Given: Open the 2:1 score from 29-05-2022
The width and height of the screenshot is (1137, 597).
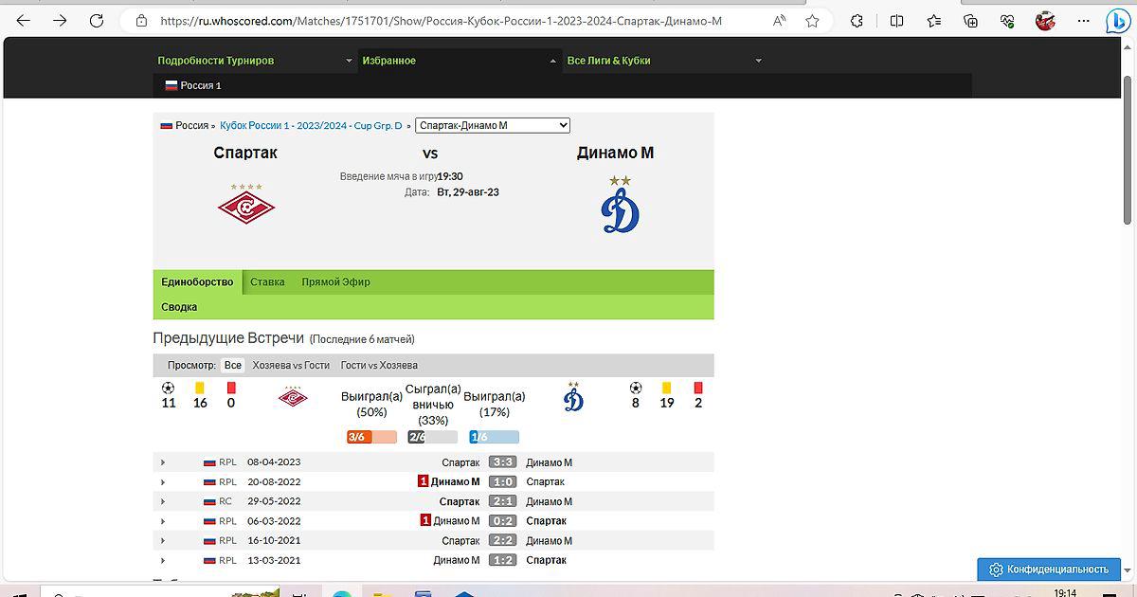Looking at the screenshot, I should [503, 501].
